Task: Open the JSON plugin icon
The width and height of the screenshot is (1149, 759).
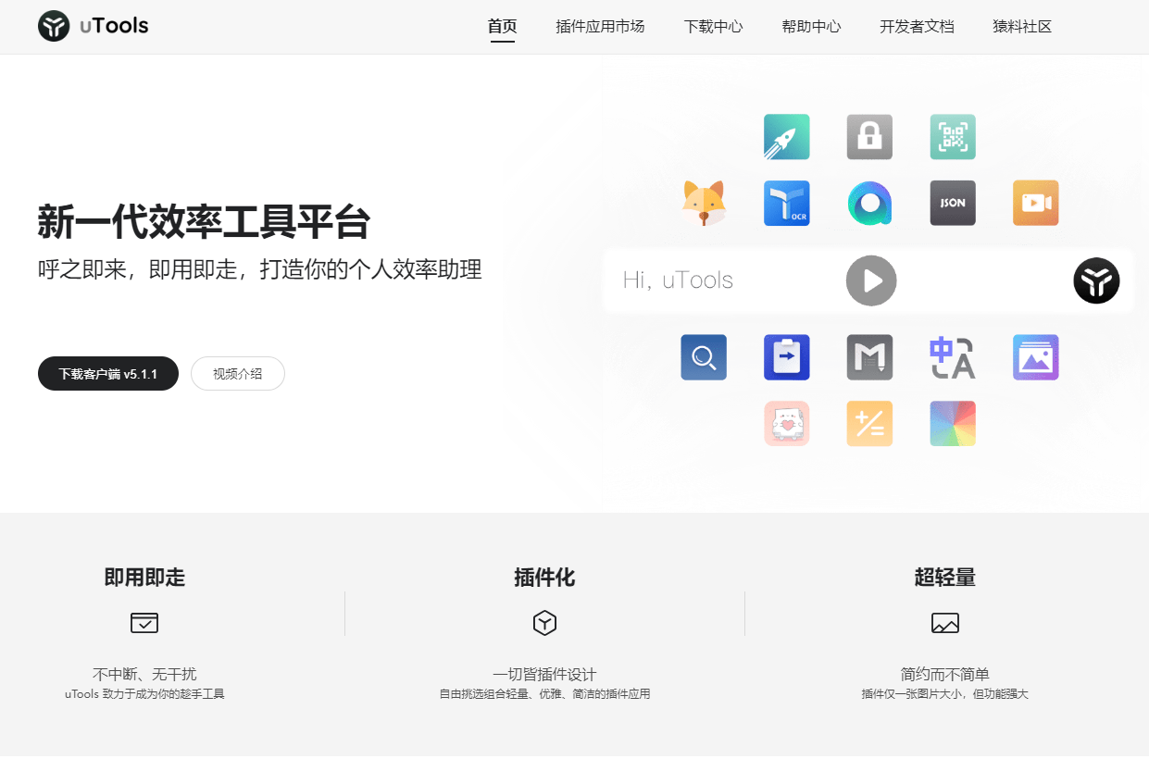Action: pos(953,204)
